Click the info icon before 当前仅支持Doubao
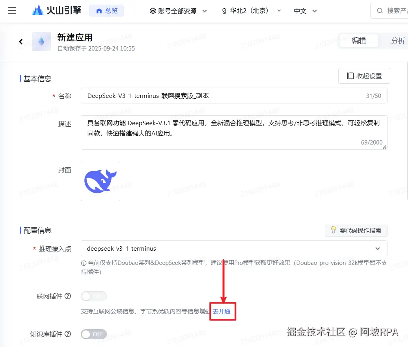This screenshot has height=347, width=408. (x=84, y=263)
